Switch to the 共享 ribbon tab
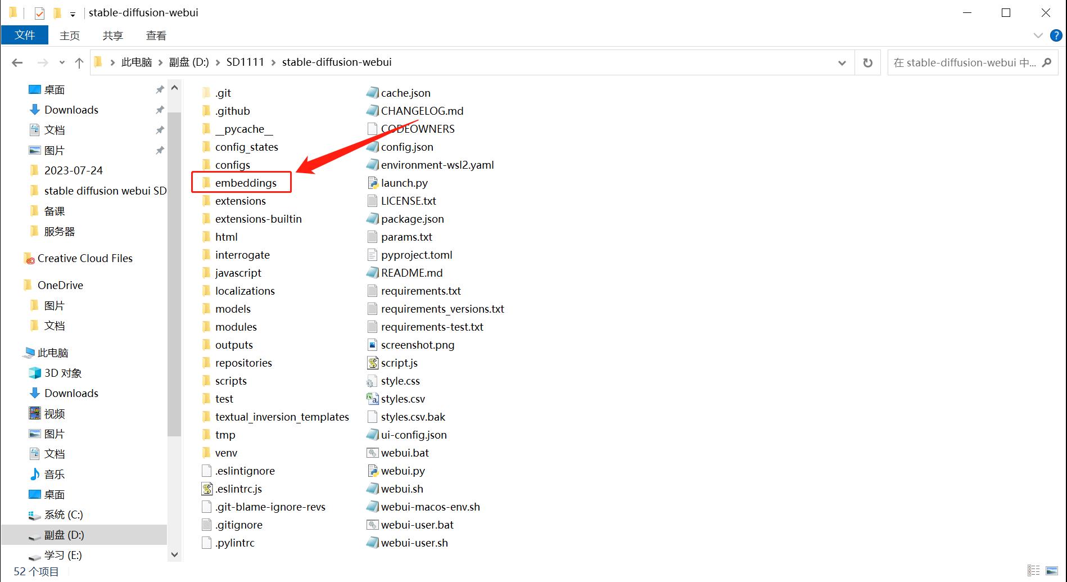Image resolution: width=1067 pixels, height=582 pixels. click(113, 35)
